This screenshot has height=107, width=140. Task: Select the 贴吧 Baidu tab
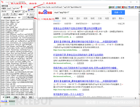[x=92, y=18]
